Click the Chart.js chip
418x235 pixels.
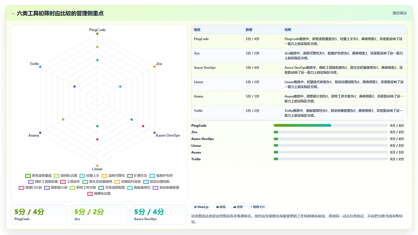pos(201,207)
